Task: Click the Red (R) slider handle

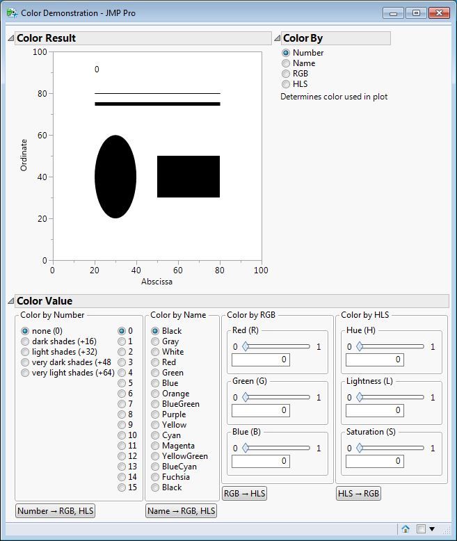Action: click(x=246, y=346)
